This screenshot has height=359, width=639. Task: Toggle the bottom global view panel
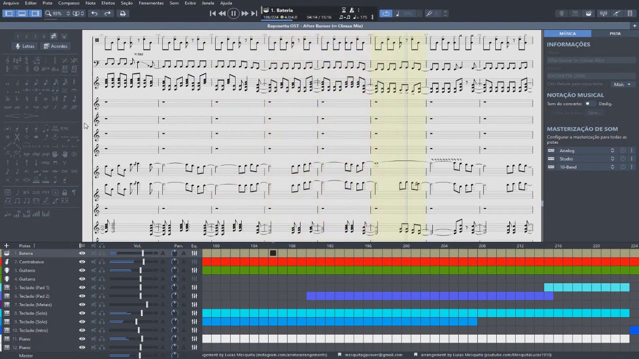click(x=22, y=13)
